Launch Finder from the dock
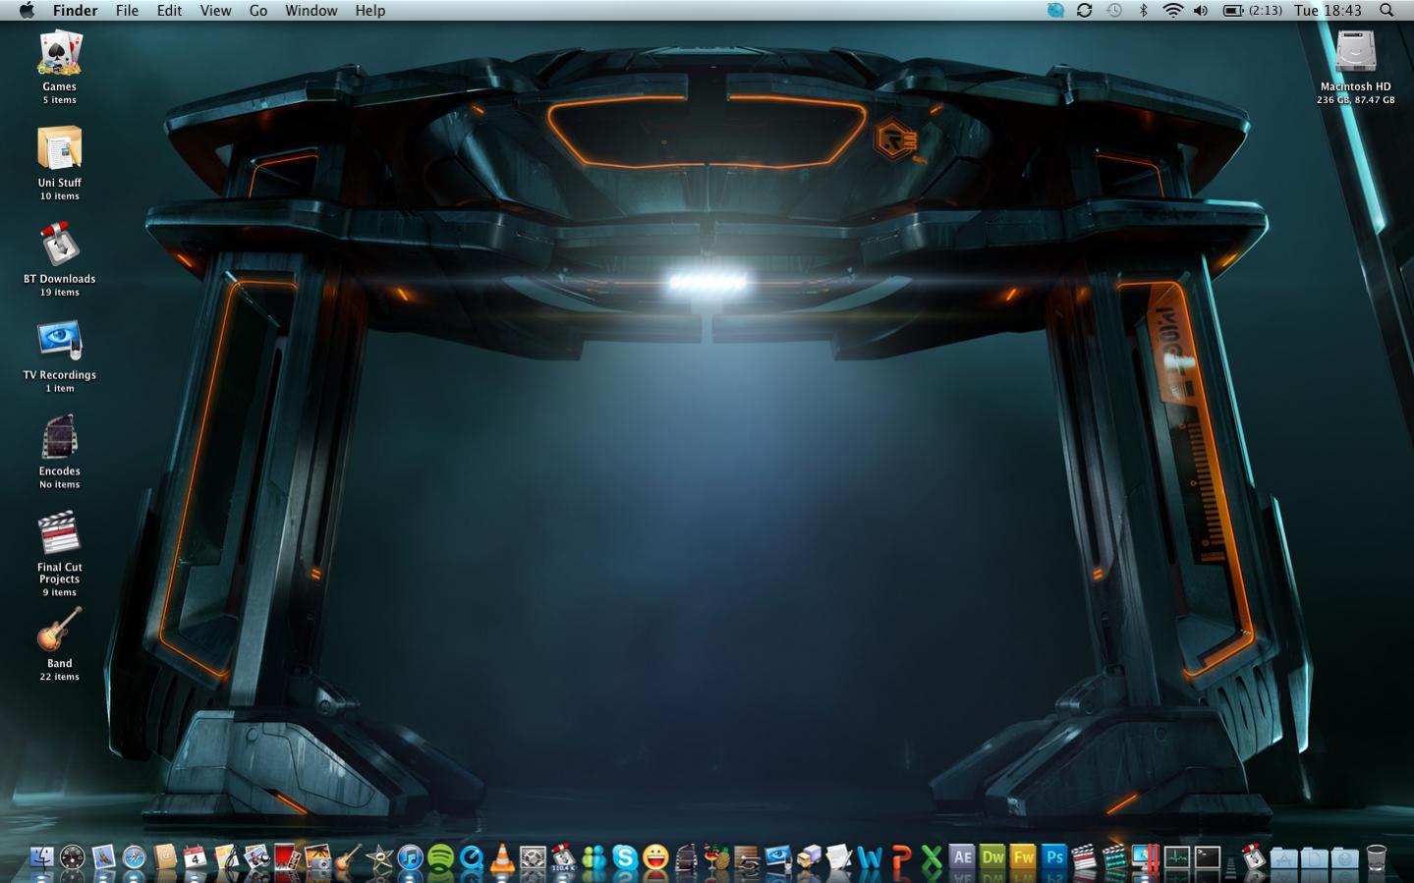Screen dimensions: 1414x883 tap(41, 857)
